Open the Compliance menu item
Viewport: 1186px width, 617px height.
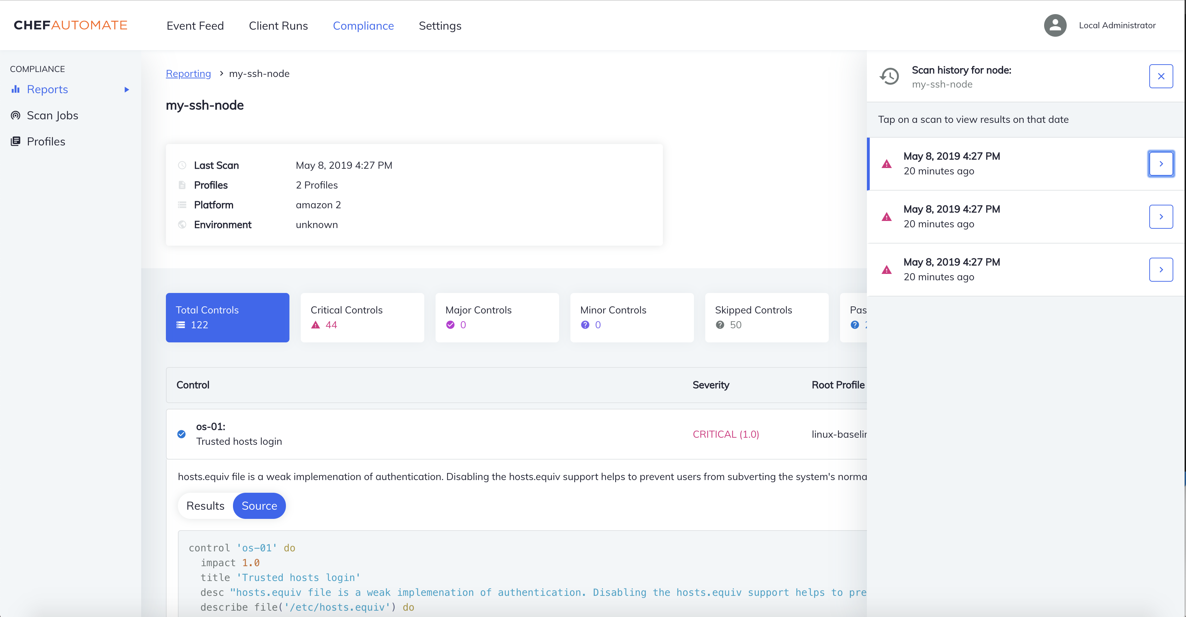(363, 25)
